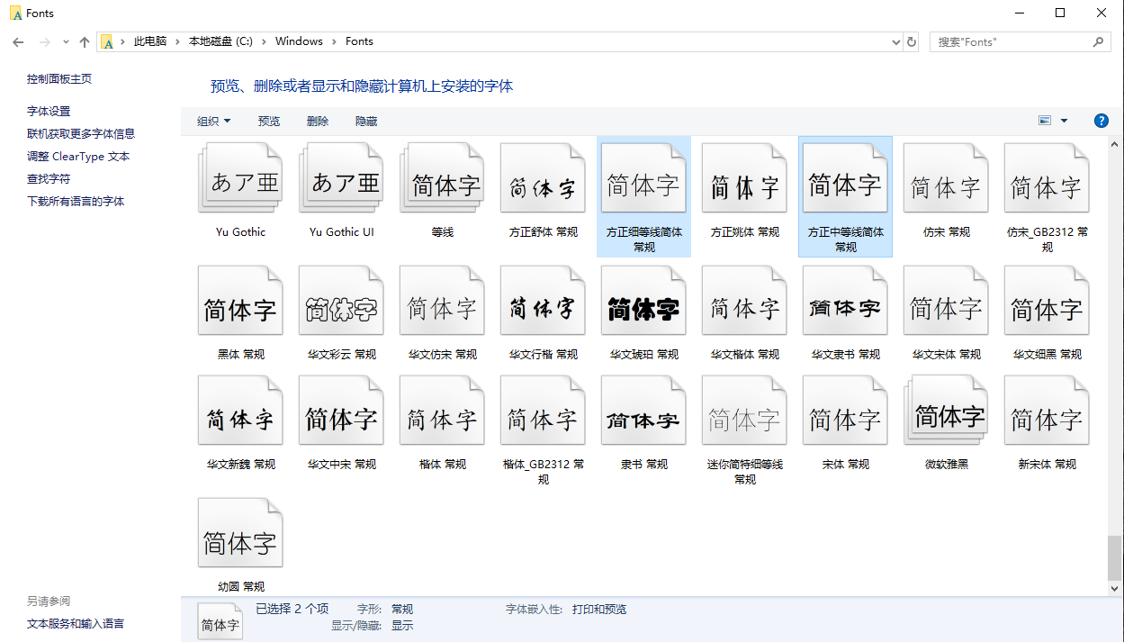
Task: Select the 楷体 常规 font icon
Action: [x=442, y=411]
